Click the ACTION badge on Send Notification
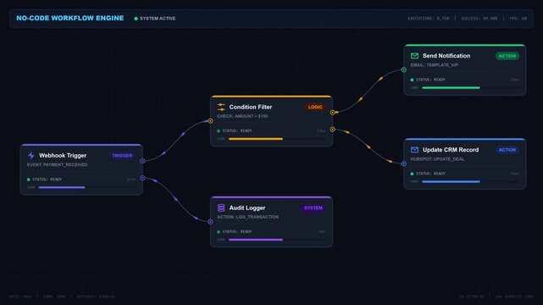The height and width of the screenshot is (305, 543). (507, 56)
